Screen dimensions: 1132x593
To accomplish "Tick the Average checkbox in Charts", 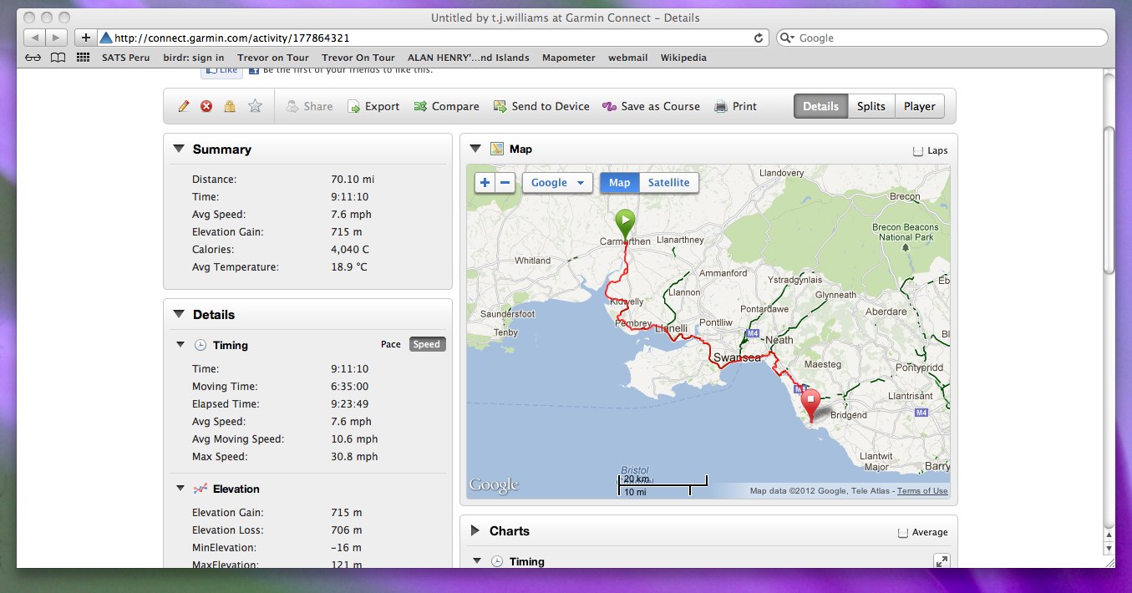I will tap(903, 533).
